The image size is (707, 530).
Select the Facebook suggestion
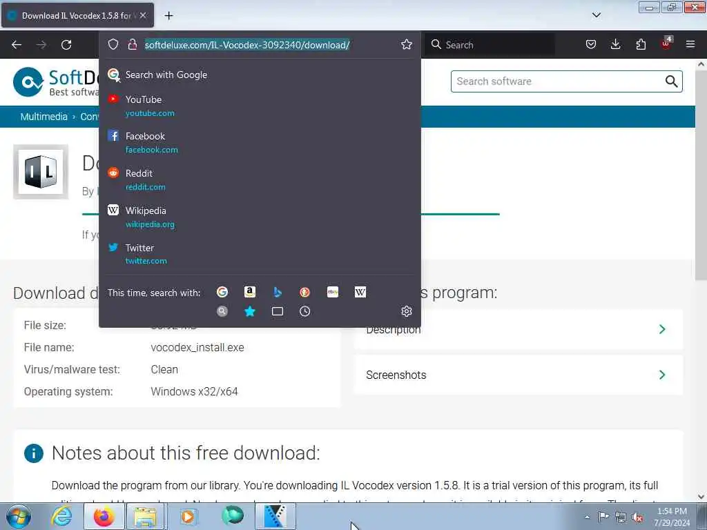pos(260,142)
